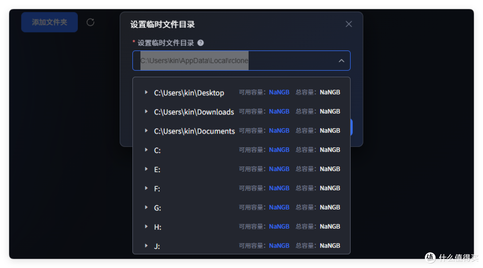Choose the F: drive entry
The width and height of the screenshot is (483, 268).
click(157, 188)
